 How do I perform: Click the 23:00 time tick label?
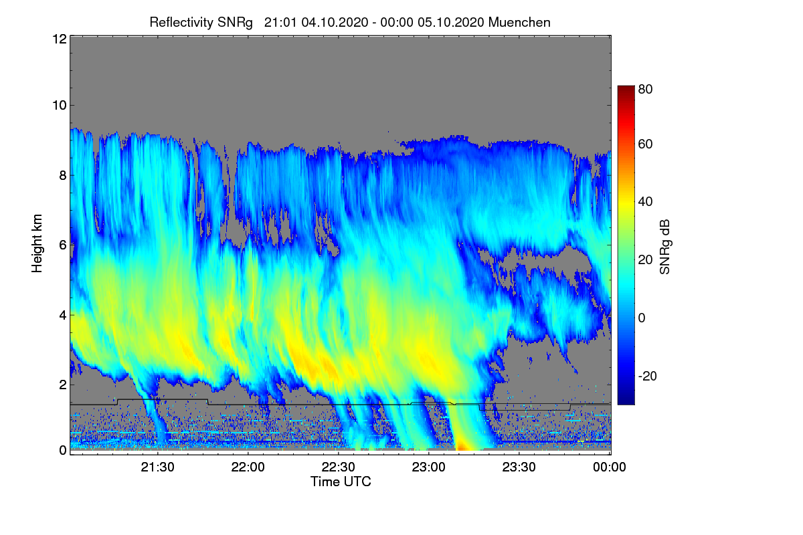coord(429,467)
